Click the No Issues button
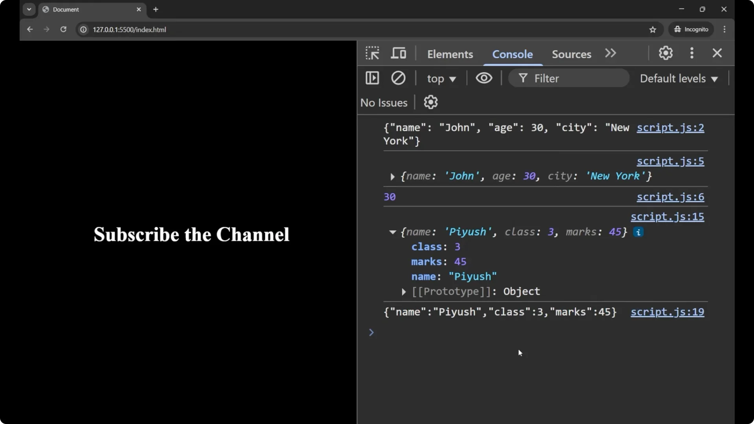Image resolution: width=754 pixels, height=424 pixels. (x=384, y=102)
